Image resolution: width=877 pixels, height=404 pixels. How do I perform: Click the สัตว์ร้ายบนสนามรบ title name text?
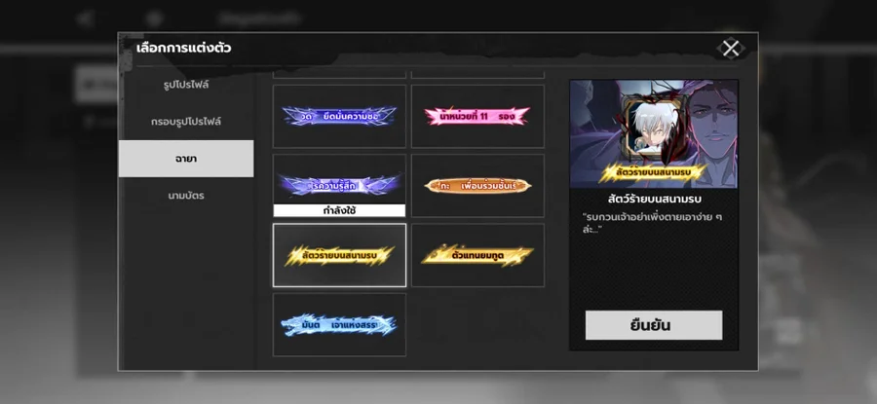pyautogui.click(x=654, y=199)
